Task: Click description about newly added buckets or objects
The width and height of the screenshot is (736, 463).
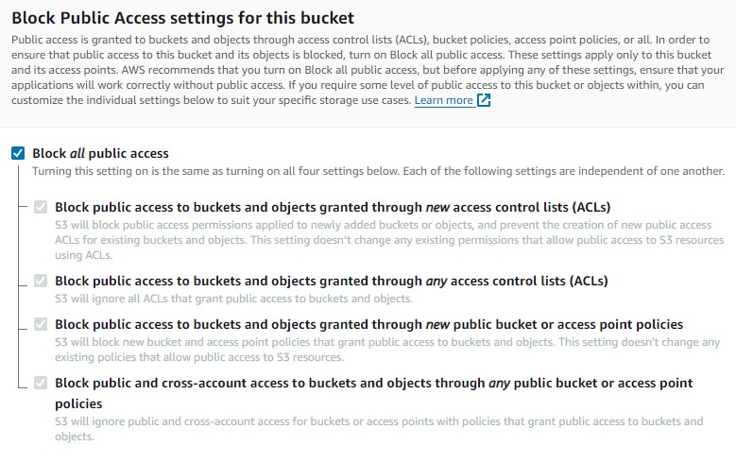Action: click(x=389, y=240)
